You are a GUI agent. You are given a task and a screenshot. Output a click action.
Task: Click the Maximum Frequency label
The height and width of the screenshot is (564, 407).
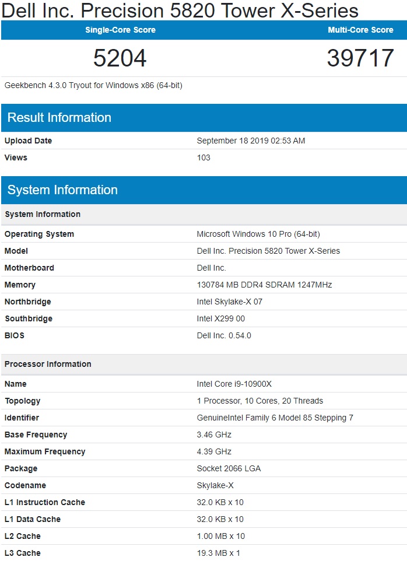(44, 452)
